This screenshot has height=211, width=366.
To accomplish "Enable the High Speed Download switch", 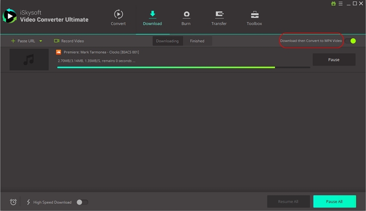I will (82, 202).
